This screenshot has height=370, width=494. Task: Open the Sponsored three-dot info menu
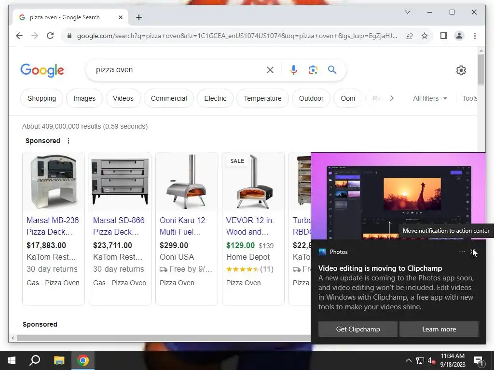69,141
